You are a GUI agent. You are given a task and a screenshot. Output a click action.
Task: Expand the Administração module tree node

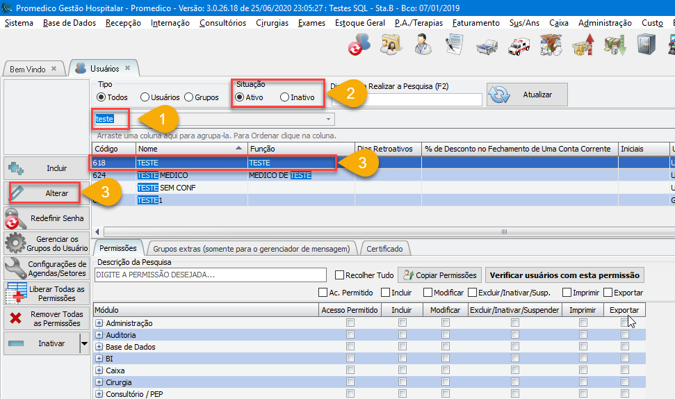click(99, 323)
